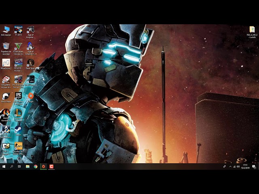
Task: Open the Action Center notifications icon
Action: click(254, 167)
